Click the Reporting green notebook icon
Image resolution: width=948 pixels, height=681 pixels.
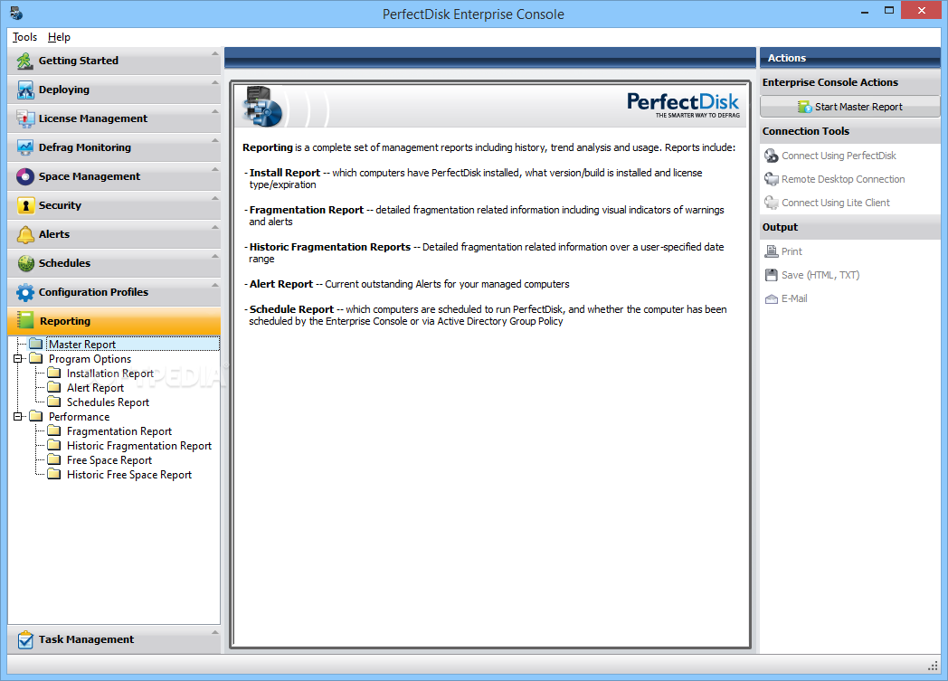(x=25, y=321)
